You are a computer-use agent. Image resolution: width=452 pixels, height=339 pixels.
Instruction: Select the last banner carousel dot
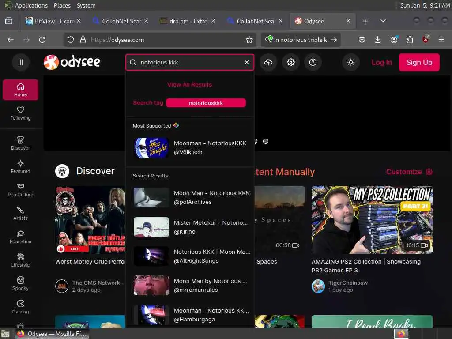click(x=266, y=141)
